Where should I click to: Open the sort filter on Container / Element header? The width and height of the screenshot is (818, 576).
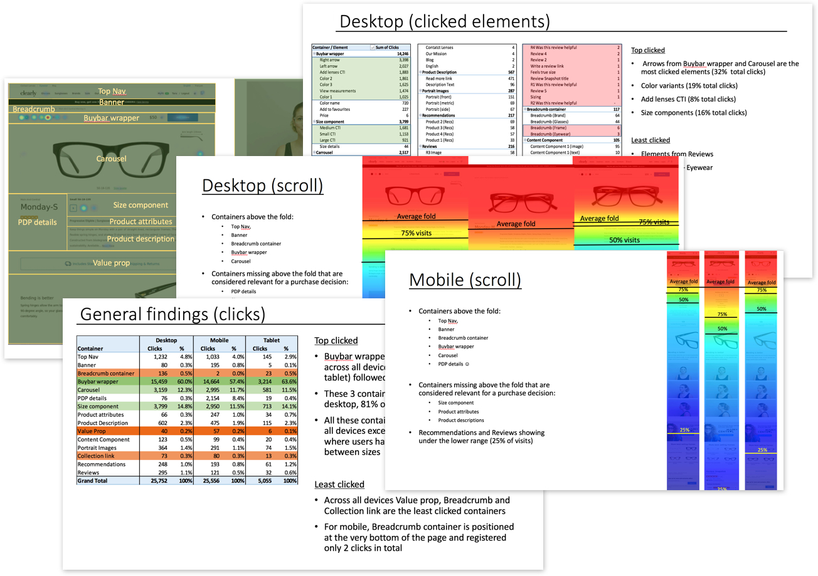[373, 48]
